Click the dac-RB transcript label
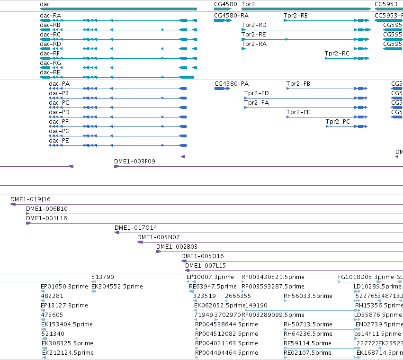This screenshot has width=403, height=360. click(x=50, y=25)
